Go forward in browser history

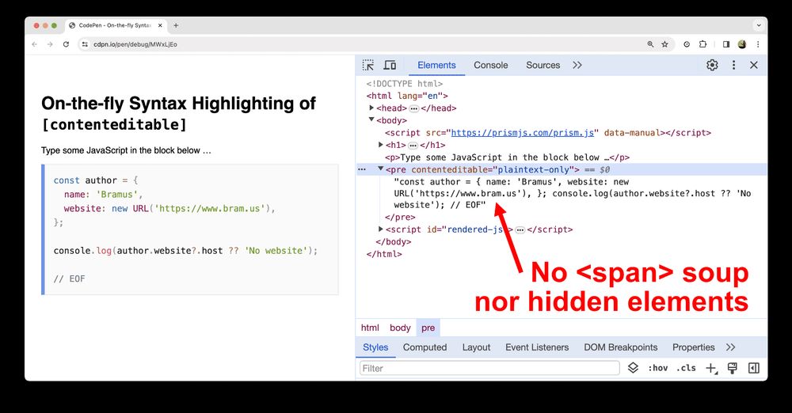[x=50, y=44]
